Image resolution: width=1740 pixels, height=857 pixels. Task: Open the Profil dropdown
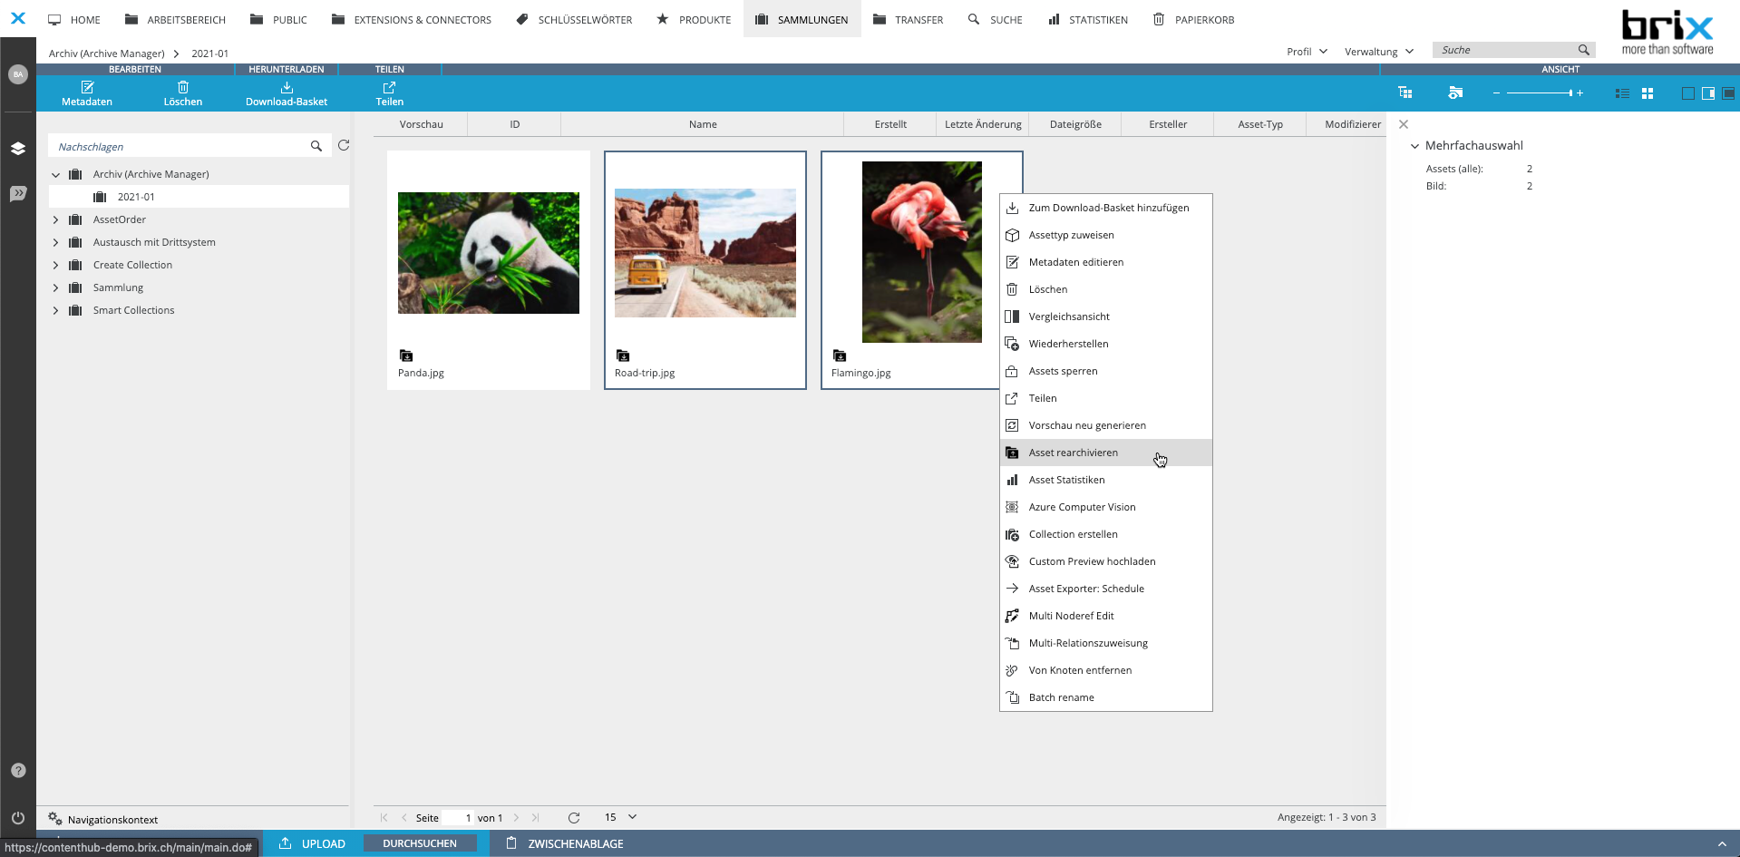pyautogui.click(x=1307, y=52)
